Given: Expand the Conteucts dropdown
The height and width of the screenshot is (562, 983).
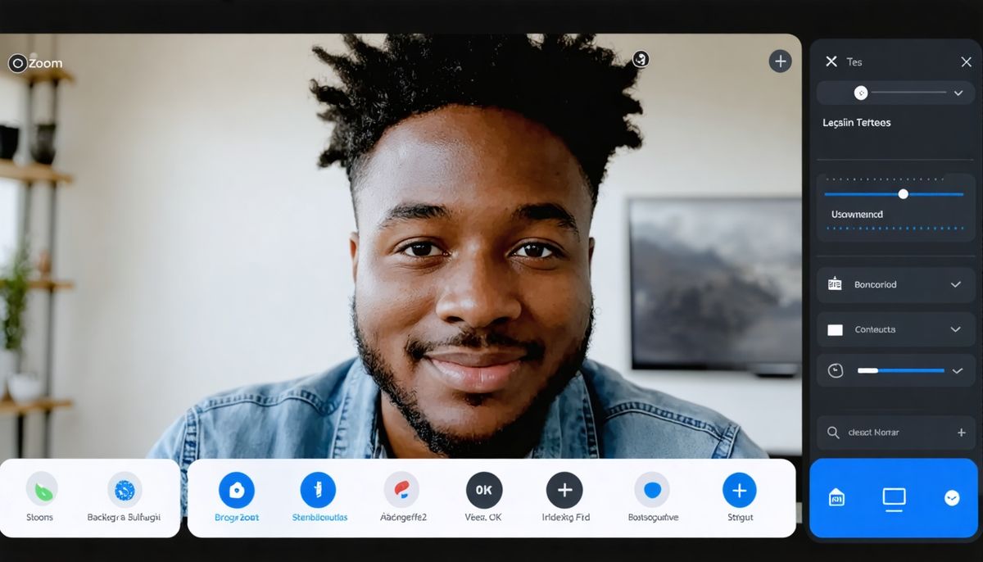Looking at the screenshot, I should [x=955, y=329].
